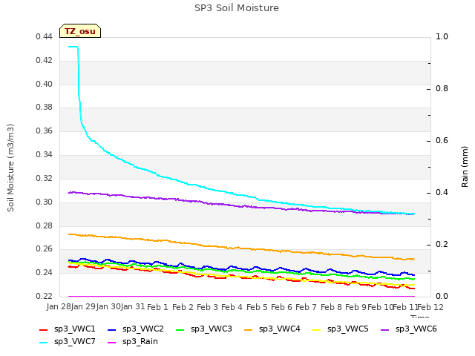Screen dimensions: 475x356
Task: Click the 0.6 rain axis tick
Action: [x=442, y=141]
